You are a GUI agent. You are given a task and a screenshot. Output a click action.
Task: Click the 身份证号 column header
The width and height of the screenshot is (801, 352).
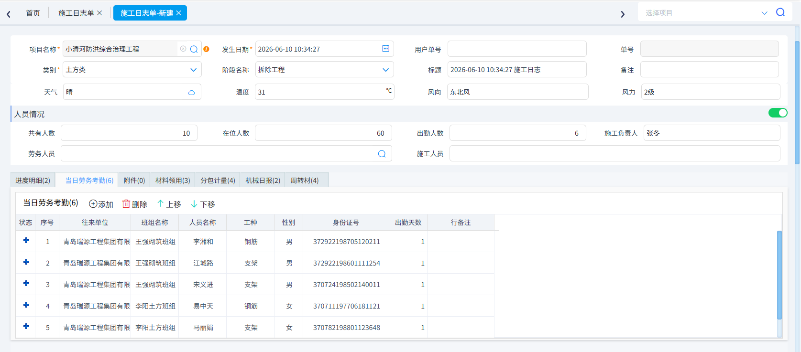pyautogui.click(x=346, y=223)
